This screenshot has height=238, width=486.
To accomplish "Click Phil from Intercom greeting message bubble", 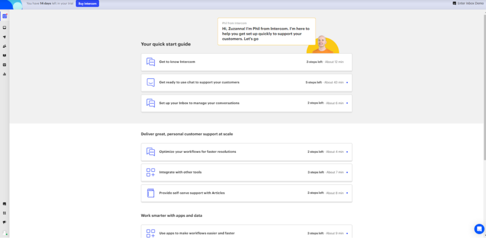I will click(x=267, y=32).
